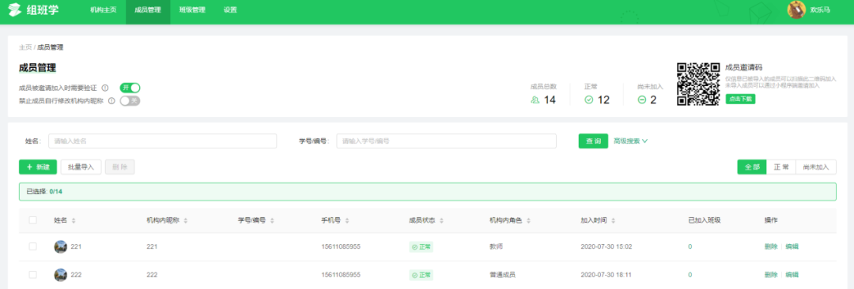Open the 欢乐马 user avatar

click(x=797, y=9)
